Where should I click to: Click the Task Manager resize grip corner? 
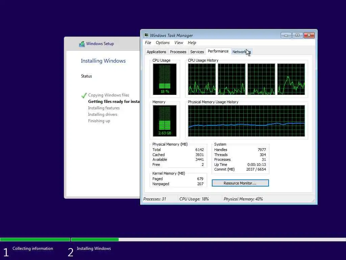coord(313,200)
